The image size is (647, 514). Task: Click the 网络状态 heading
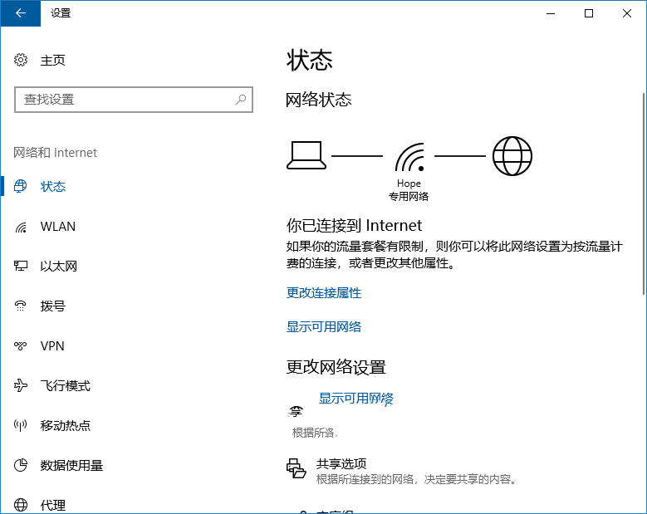tap(319, 100)
